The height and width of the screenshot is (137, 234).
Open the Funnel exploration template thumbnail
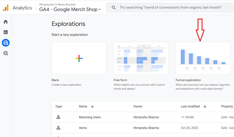point(203,58)
